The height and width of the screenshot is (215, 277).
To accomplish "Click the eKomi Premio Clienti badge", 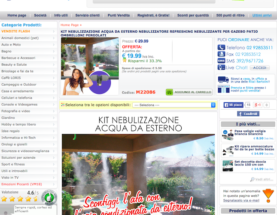I will (x=49, y=197).
